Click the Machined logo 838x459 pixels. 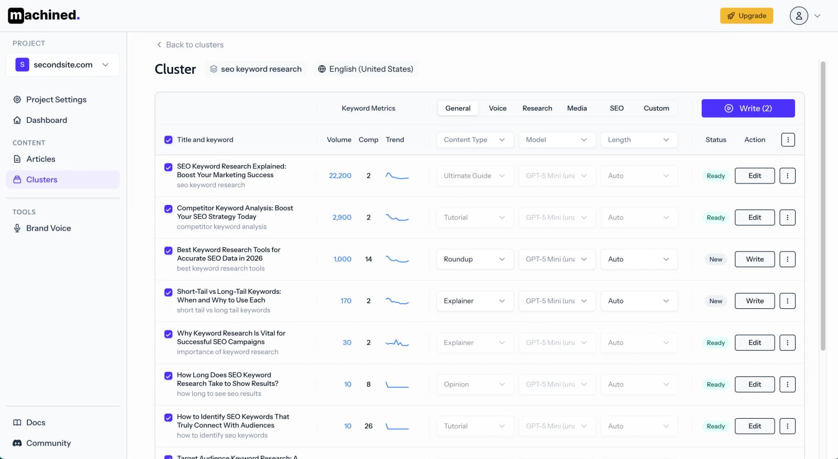click(x=44, y=16)
